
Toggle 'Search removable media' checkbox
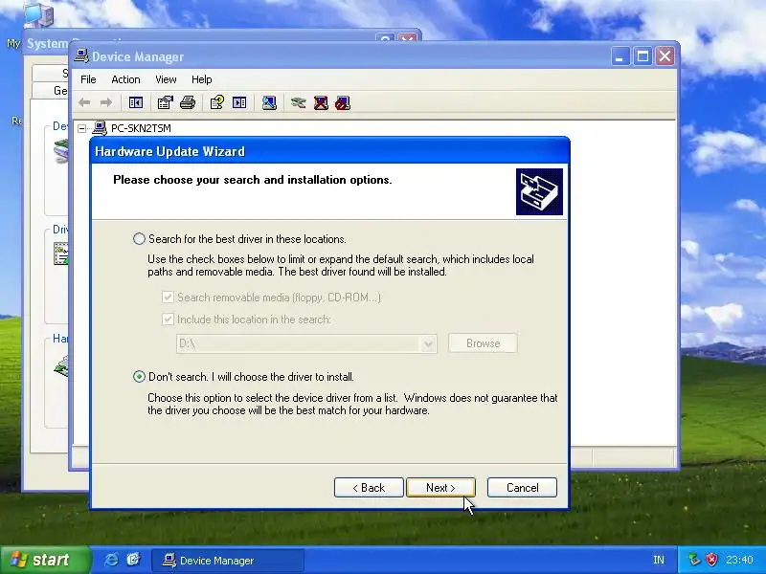click(x=168, y=298)
